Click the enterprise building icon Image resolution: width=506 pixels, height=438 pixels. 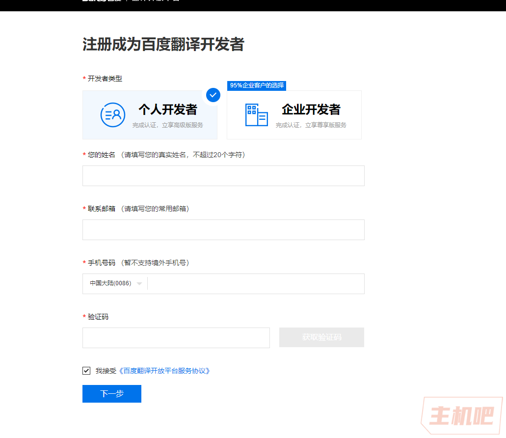pyautogui.click(x=257, y=115)
